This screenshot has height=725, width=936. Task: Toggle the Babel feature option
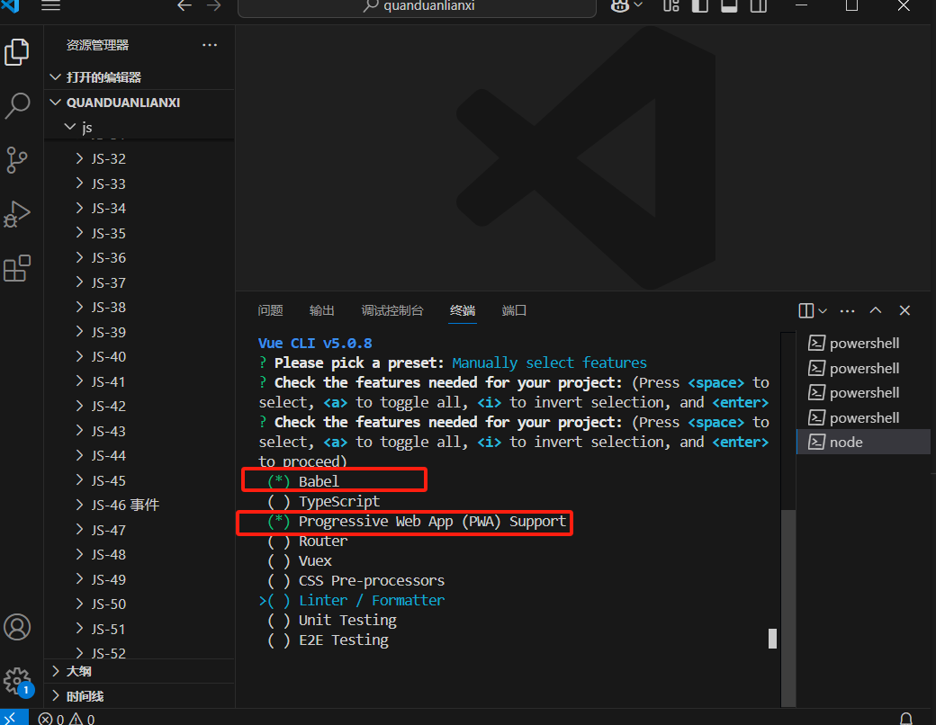[x=303, y=481]
